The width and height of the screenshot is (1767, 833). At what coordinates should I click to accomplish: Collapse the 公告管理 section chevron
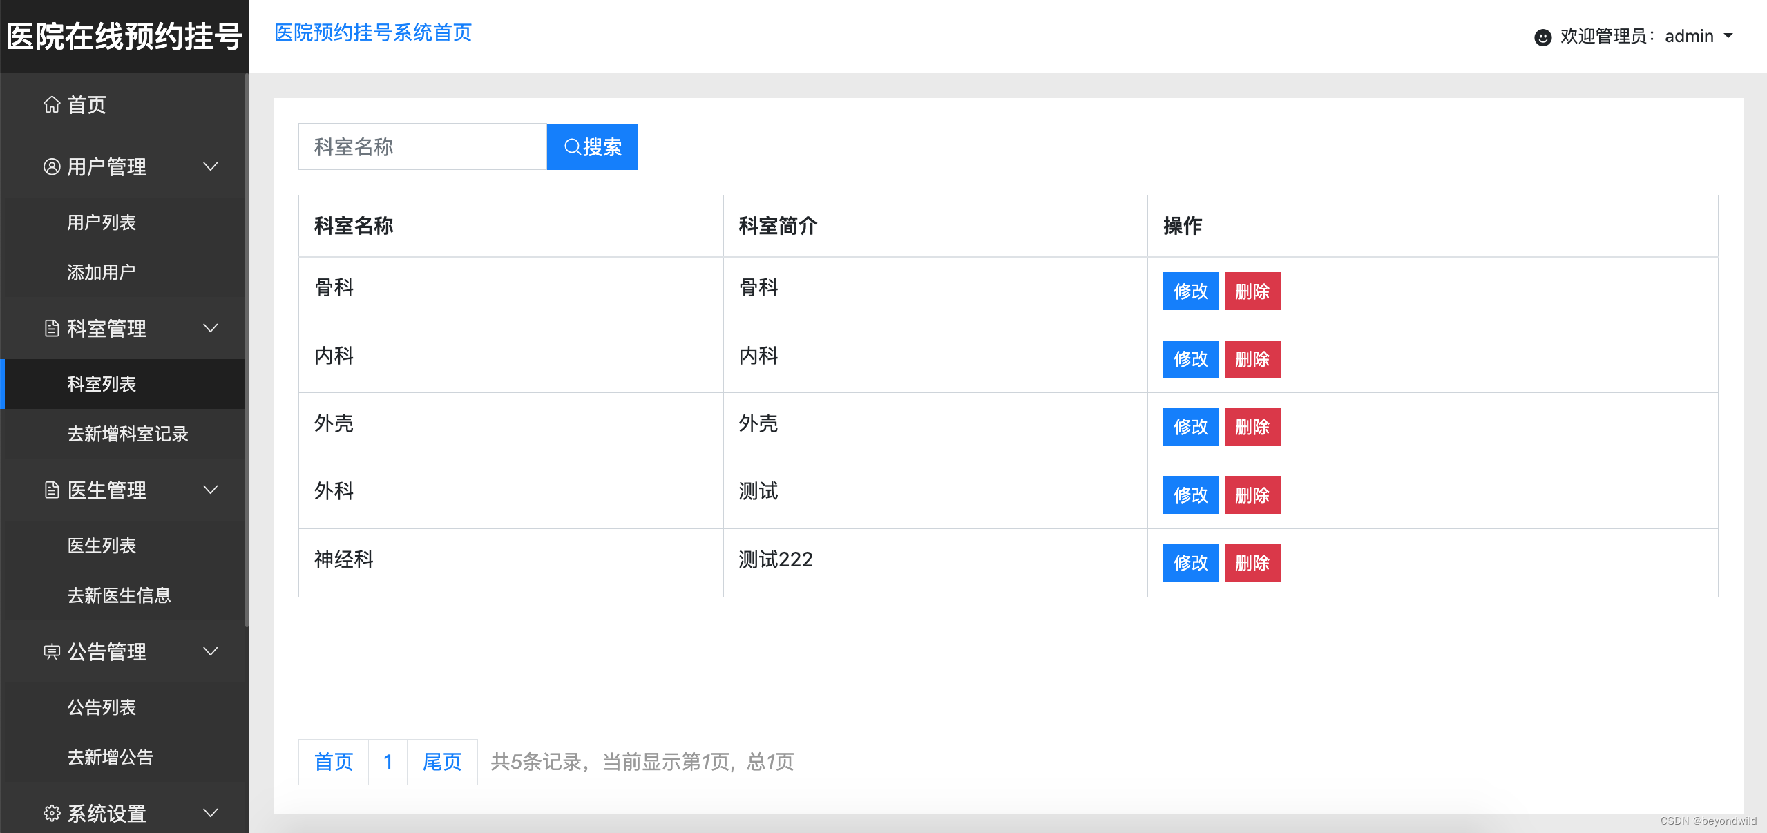[x=211, y=652]
